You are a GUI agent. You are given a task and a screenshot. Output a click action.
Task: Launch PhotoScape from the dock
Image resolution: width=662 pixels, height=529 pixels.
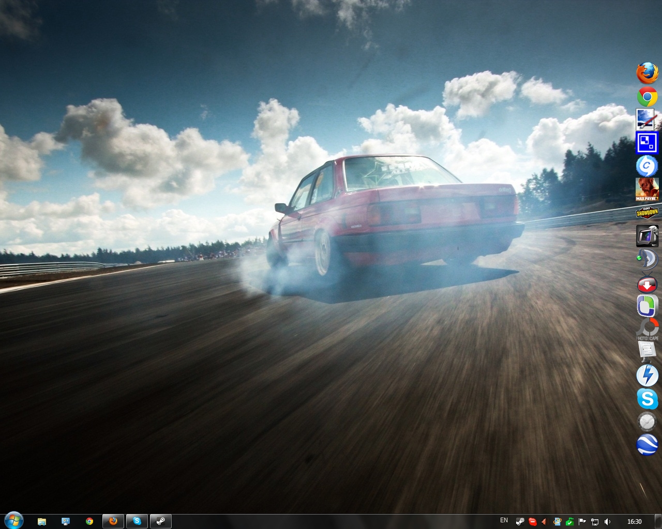(647, 329)
